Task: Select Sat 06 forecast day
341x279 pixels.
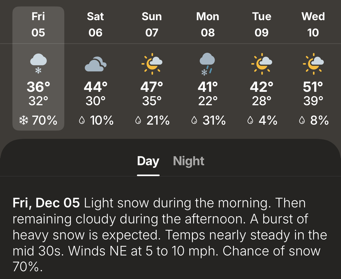Action: tap(95, 25)
